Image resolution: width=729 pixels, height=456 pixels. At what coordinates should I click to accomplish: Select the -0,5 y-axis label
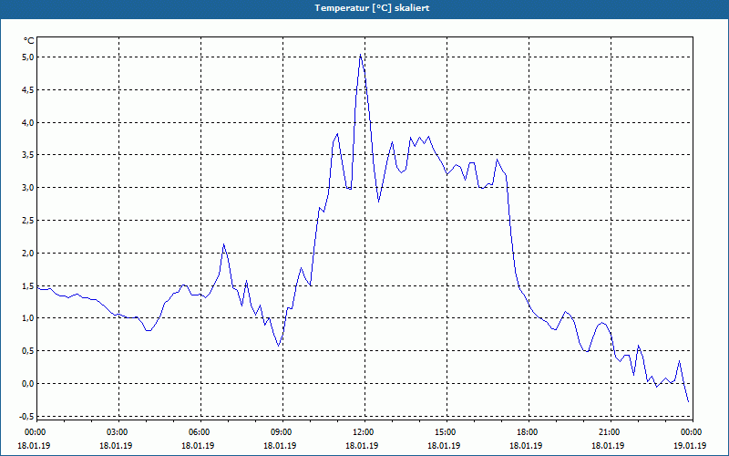tap(27, 416)
